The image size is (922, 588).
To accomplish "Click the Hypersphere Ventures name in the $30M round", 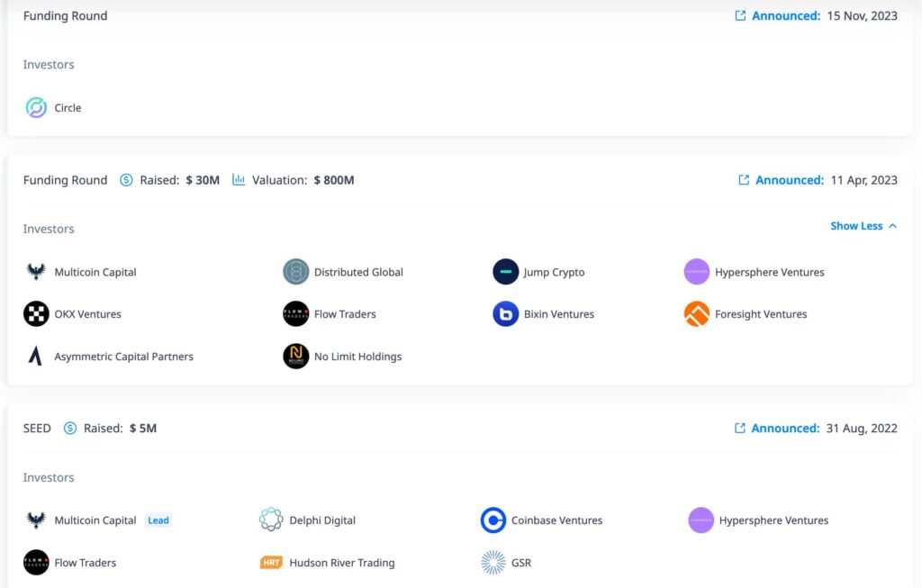I will [x=770, y=272].
